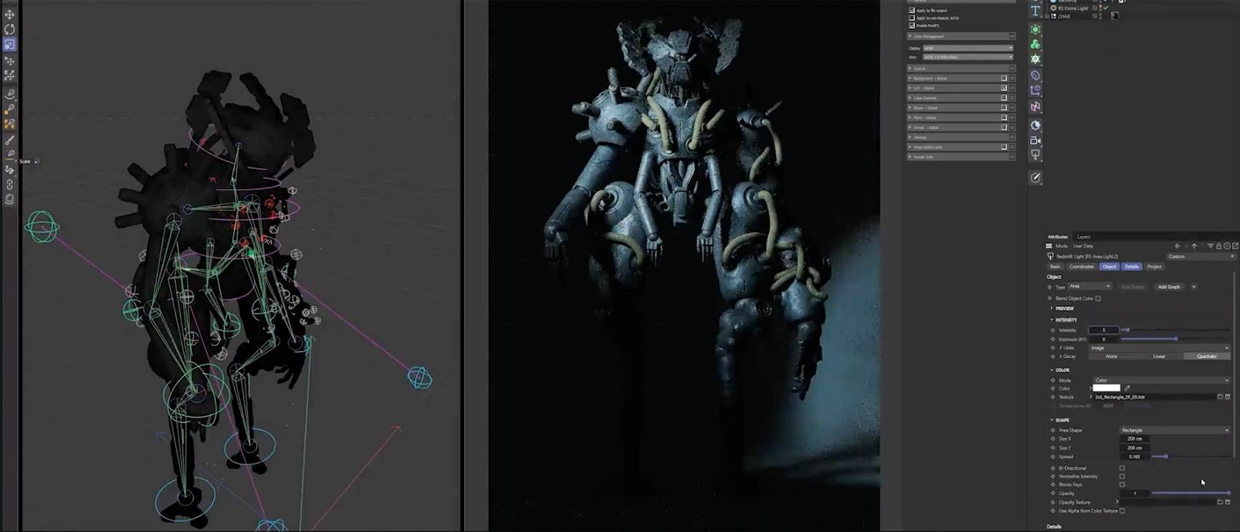
Task: Open the green cloner spheres icon
Action: pyautogui.click(x=1035, y=44)
